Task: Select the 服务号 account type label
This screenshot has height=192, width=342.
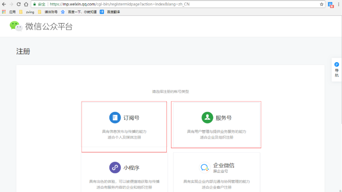Action: [224, 118]
